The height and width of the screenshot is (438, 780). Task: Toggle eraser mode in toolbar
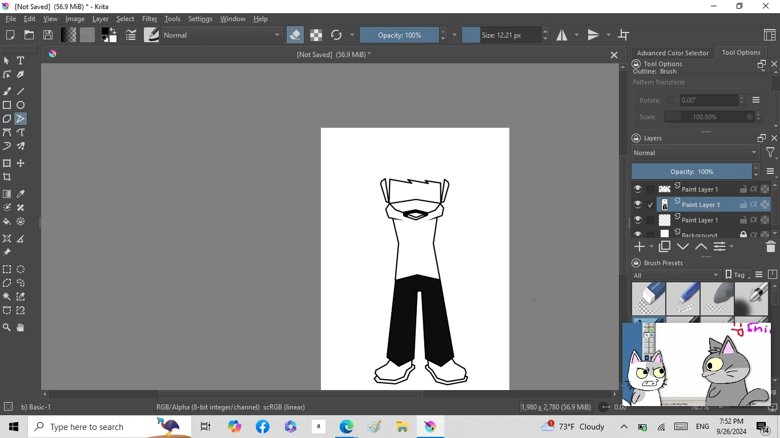[x=295, y=35]
